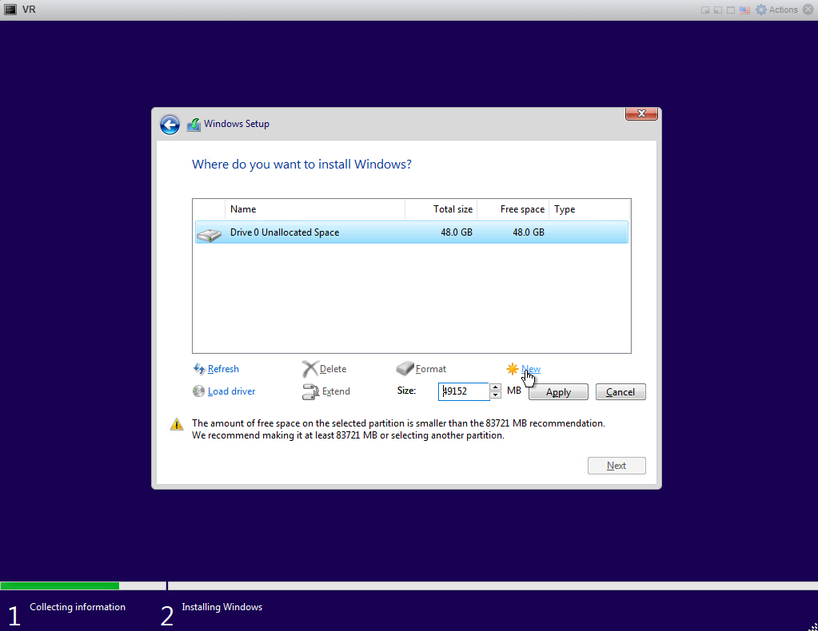Click the Format drive option
Screen dimensions: 818x631
tap(421, 369)
